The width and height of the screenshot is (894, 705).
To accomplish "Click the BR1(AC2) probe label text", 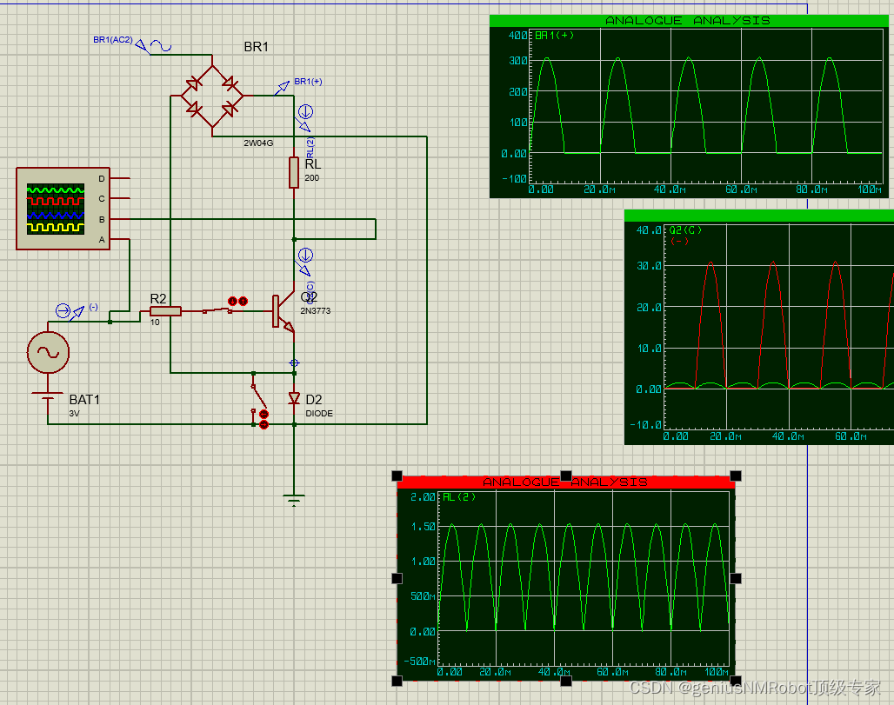I will [x=113, y=40].
